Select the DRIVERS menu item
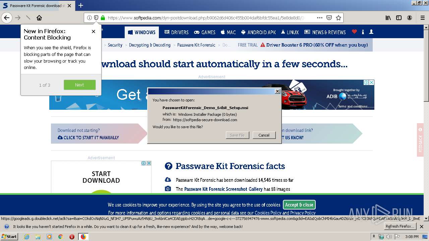 click(x=176, y=32)
